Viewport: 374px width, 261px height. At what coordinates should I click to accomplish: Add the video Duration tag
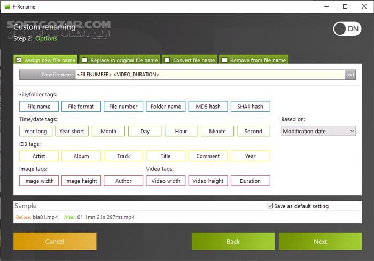coord(250,181)
